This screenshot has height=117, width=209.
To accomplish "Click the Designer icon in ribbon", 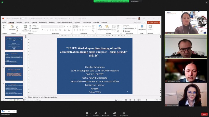I will pyautogui.click(x=150, y=26).
